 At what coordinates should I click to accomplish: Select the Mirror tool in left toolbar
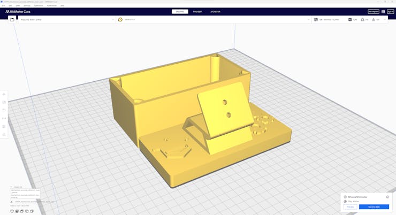pyautogui.click(x=4, y=118)
